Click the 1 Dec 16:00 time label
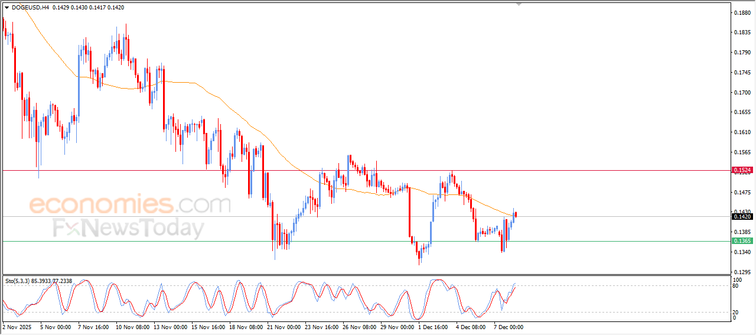The image size is (756, 335). point(434,327)
